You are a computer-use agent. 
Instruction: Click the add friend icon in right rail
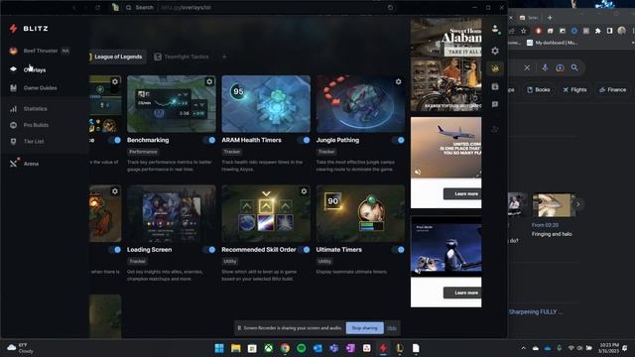(495, 129)
